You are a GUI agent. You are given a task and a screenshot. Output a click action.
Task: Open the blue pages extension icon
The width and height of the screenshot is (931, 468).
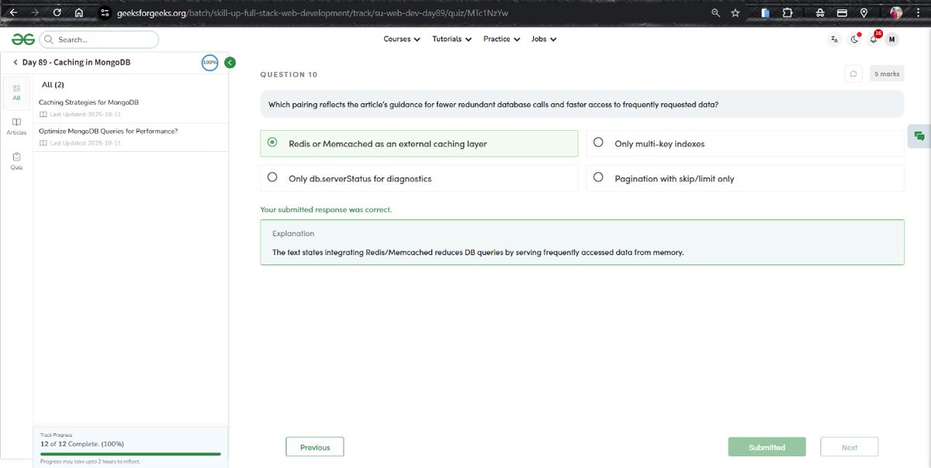click(x=765, y=13)
